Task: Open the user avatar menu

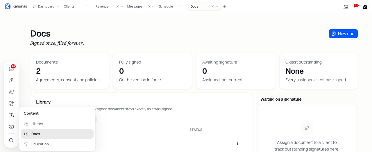Action: (365, 6)
